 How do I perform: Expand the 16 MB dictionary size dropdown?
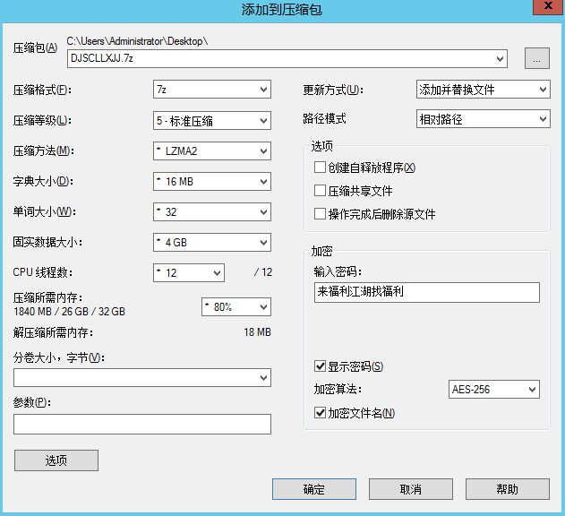211,182
